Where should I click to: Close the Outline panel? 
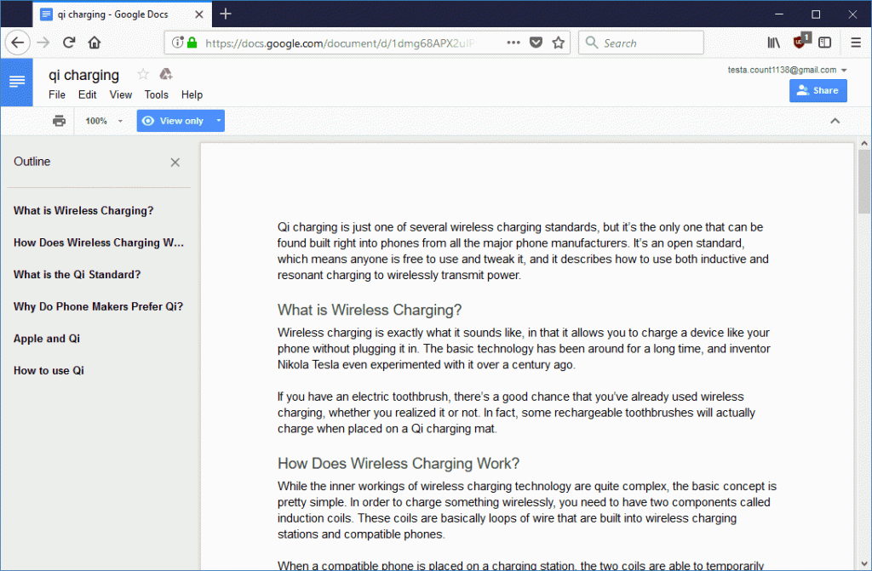click(x=175, y=163)
